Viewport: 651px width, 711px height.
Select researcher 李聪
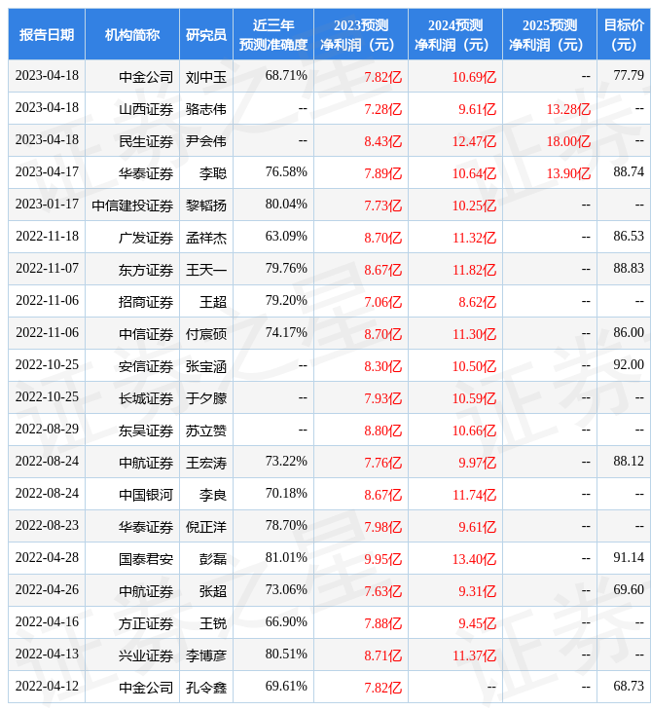(x=213, y=173)
